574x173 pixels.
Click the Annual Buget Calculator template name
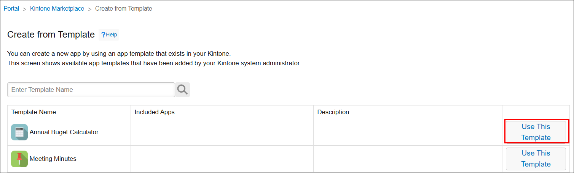pyautogui.click(x=64, y=132)
